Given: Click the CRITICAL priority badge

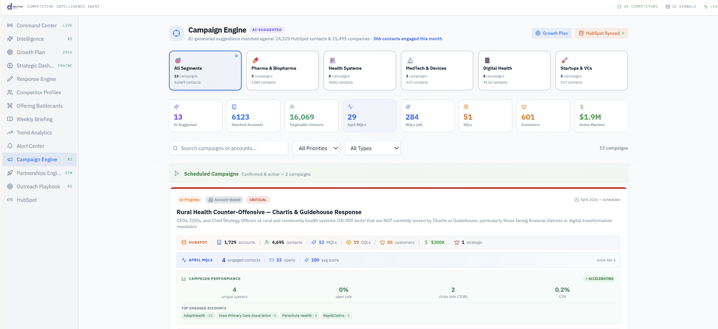Looking at the screenshot, I should point(258,200).
